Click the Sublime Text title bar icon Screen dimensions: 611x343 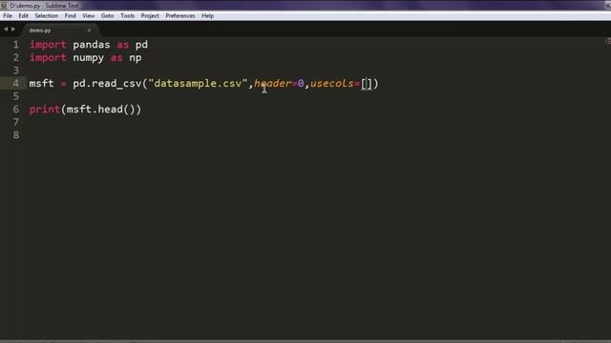pos(4,6)
